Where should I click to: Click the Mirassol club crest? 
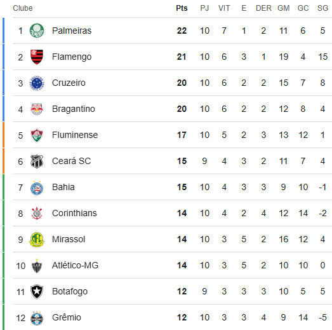(37, 240)
